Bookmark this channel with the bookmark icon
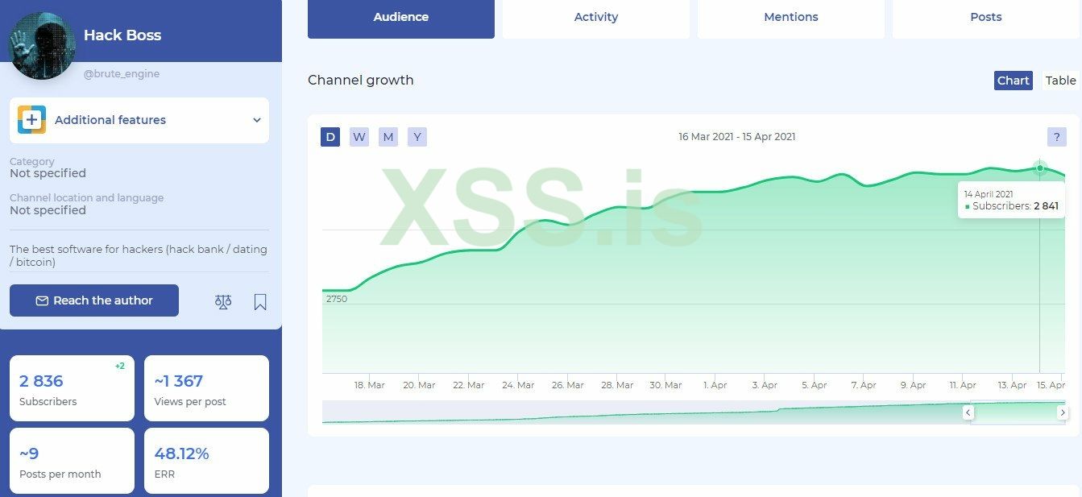Screen dimensions: 1082x497 pos(260,301)
